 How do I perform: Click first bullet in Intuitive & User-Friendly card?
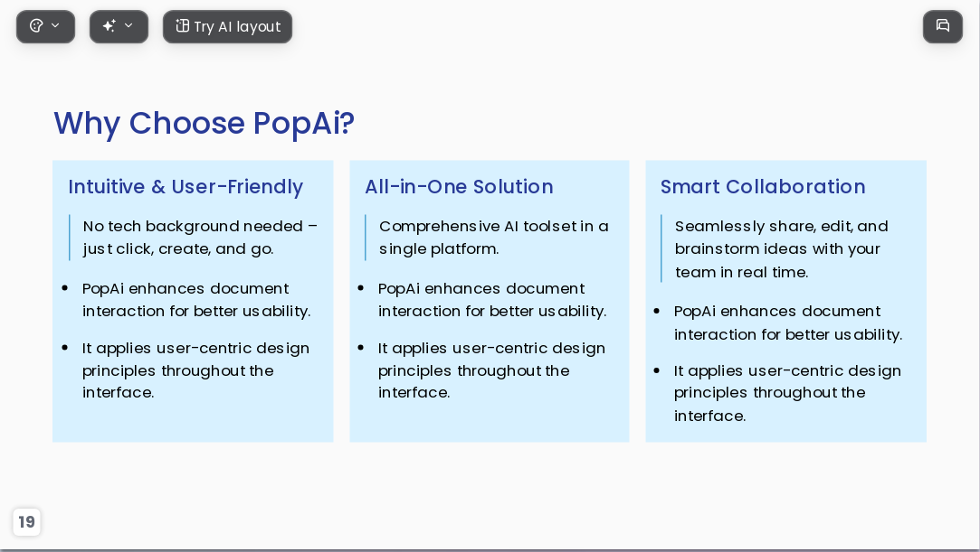[196, 300]
